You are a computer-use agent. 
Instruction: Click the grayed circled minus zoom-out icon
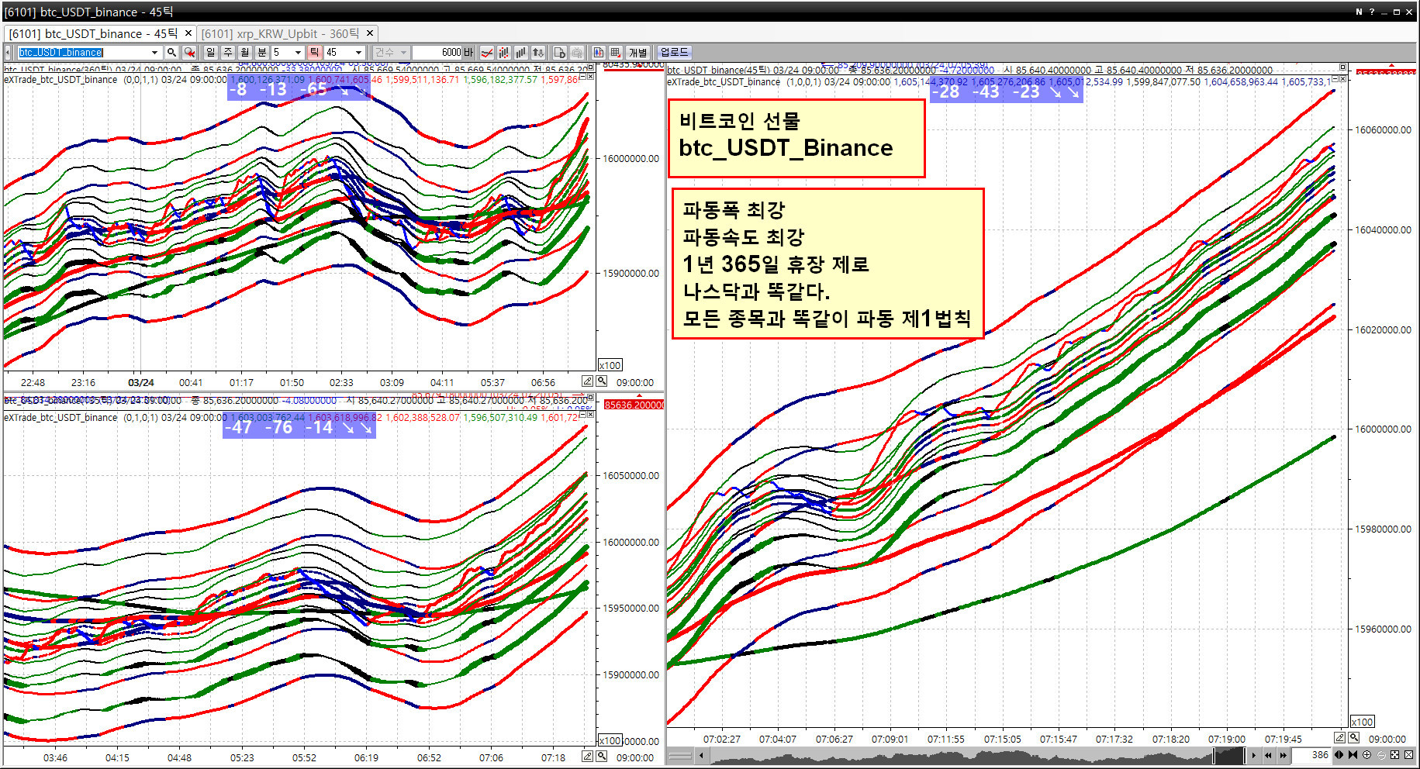(x=1380, y=755)
